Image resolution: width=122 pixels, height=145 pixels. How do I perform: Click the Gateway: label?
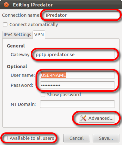(21, 55)
